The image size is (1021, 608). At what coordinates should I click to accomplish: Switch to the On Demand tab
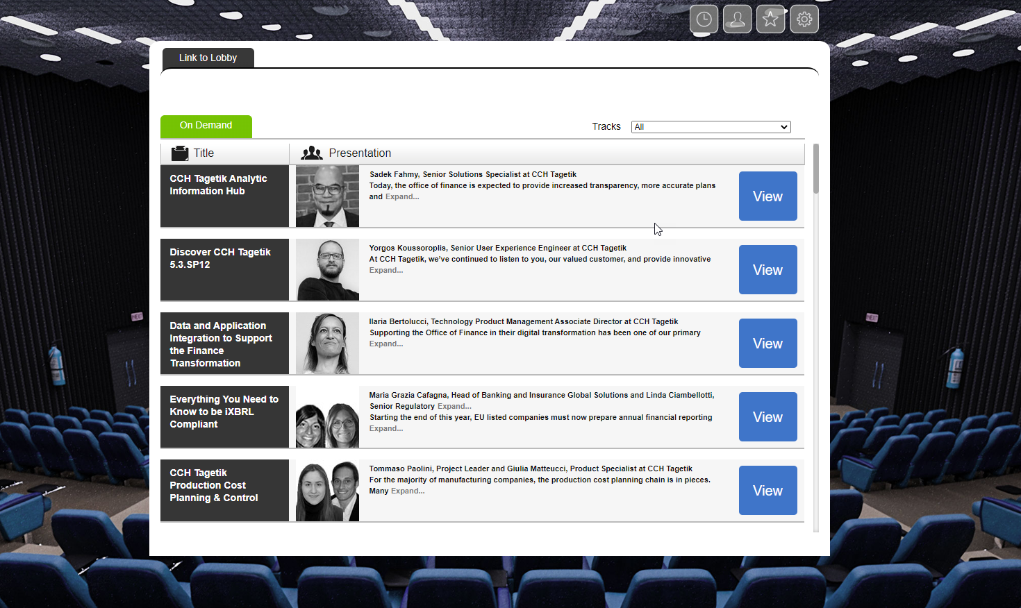206,126
